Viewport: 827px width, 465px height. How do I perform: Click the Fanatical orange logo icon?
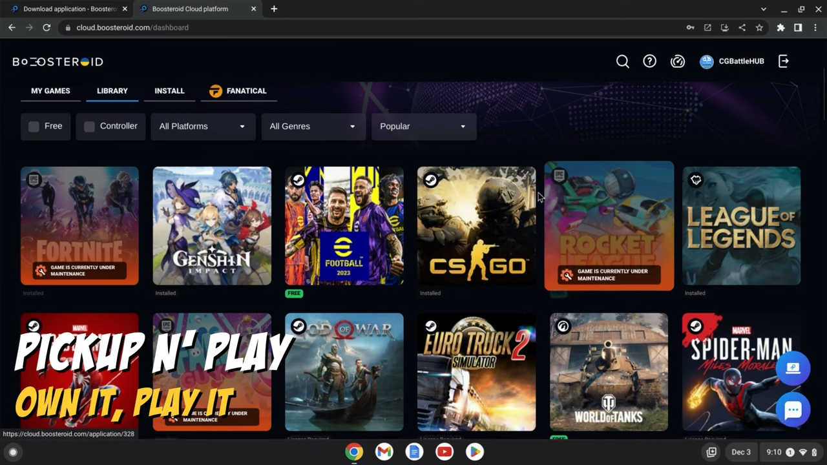pos(216,91)
